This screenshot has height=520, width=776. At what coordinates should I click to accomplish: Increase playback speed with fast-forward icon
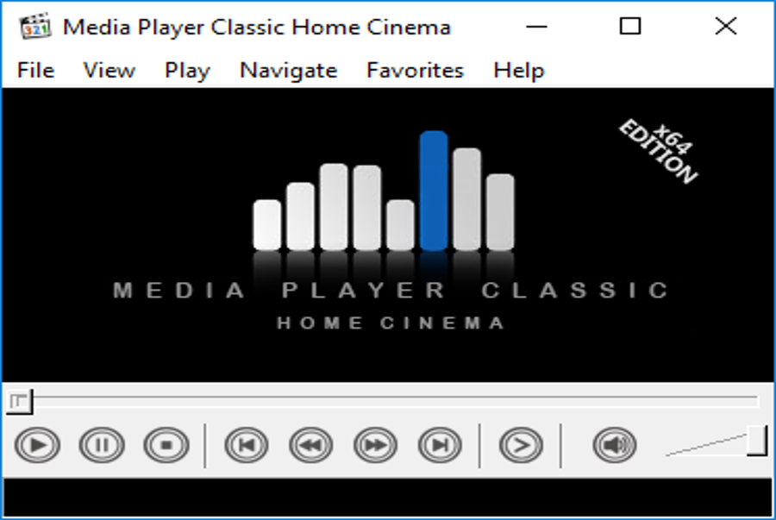375,445
